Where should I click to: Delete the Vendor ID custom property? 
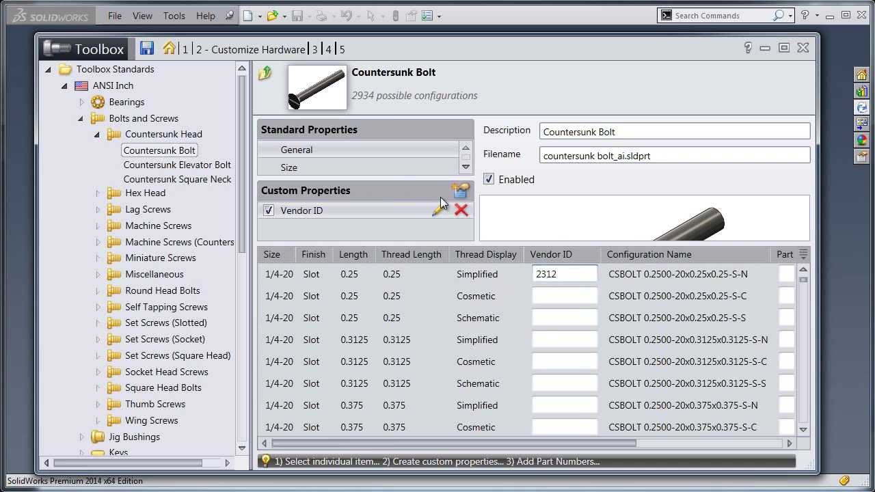pyautogui.click(x=461, y=210)
